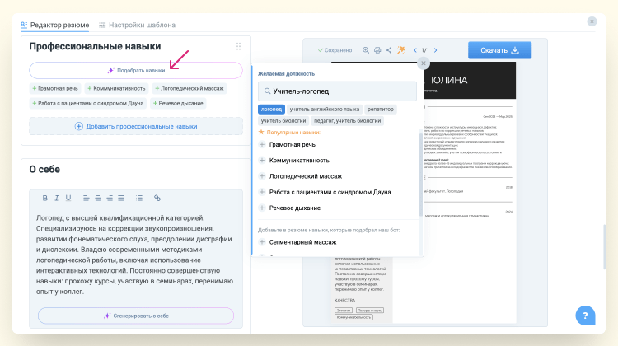Add the Работа с пациентами с синдромом Дауна chip
618x346 pixels.
[88, 103]
